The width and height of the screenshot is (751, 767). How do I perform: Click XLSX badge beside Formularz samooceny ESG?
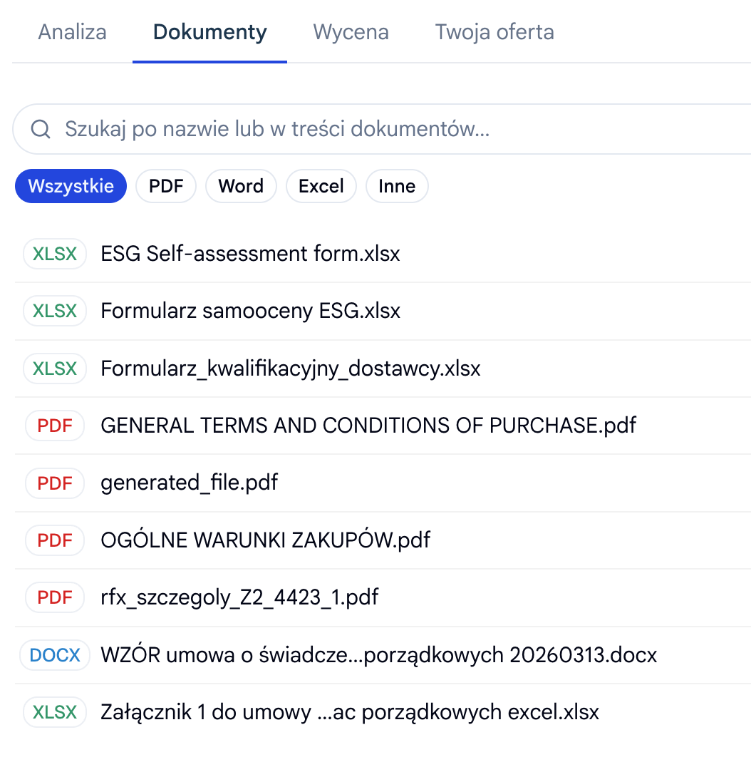click(55, 311)
